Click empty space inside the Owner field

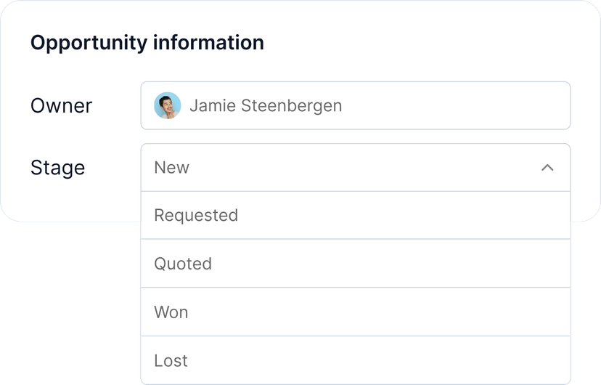465,106
